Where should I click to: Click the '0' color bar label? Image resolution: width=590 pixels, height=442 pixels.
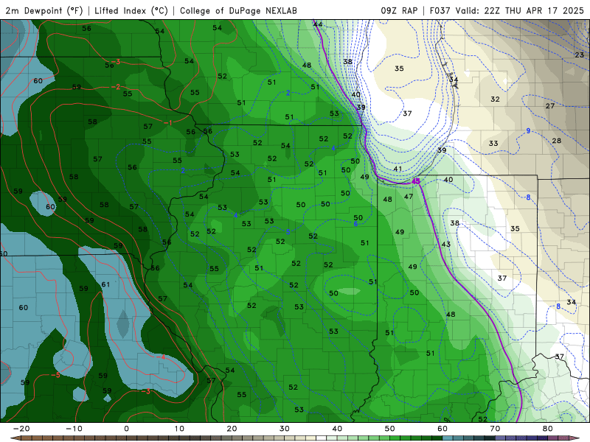(x=126, y=429)
